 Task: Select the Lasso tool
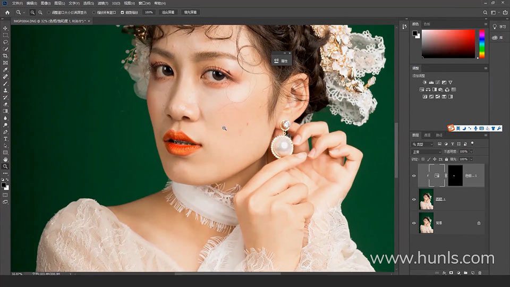pos(5,42)
